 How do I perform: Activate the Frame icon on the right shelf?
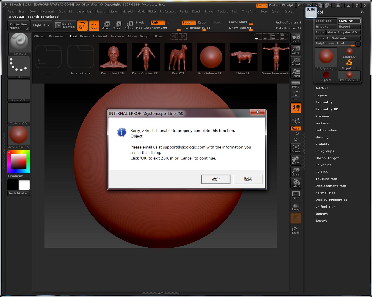pyautogui.click(x=296, y=148)
